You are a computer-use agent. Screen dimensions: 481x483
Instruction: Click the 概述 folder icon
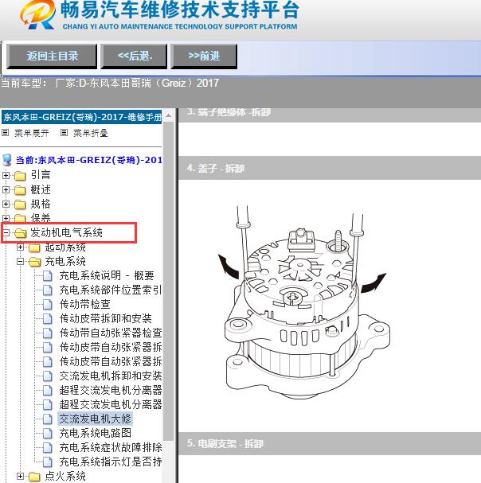(20, 190)
